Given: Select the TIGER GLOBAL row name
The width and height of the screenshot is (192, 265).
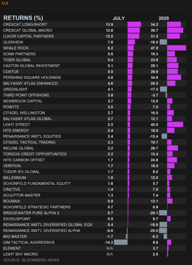Looking at the screenshot, I should click(17, 60).
